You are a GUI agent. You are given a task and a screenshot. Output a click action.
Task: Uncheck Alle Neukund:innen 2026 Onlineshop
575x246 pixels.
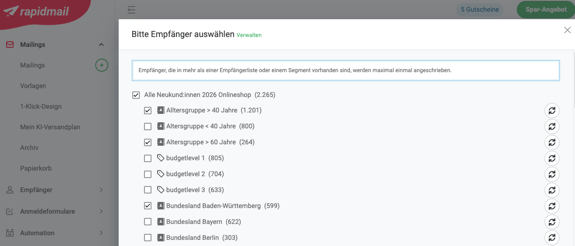tap(136, 95)
